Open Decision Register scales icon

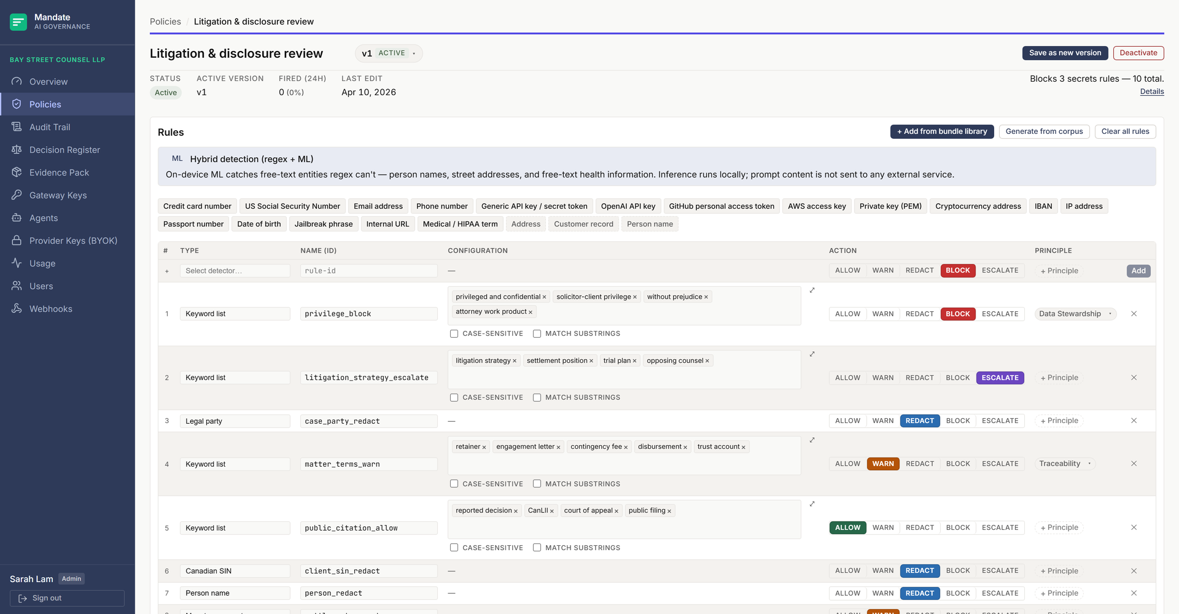[17, 150]
